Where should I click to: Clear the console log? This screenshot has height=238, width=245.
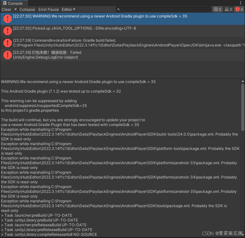click(x=6, y=9)
